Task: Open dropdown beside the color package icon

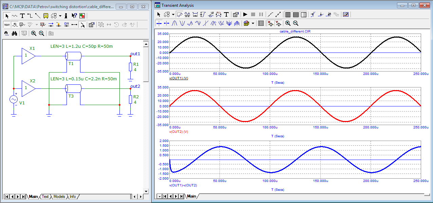Action: [x=253, y=23]
